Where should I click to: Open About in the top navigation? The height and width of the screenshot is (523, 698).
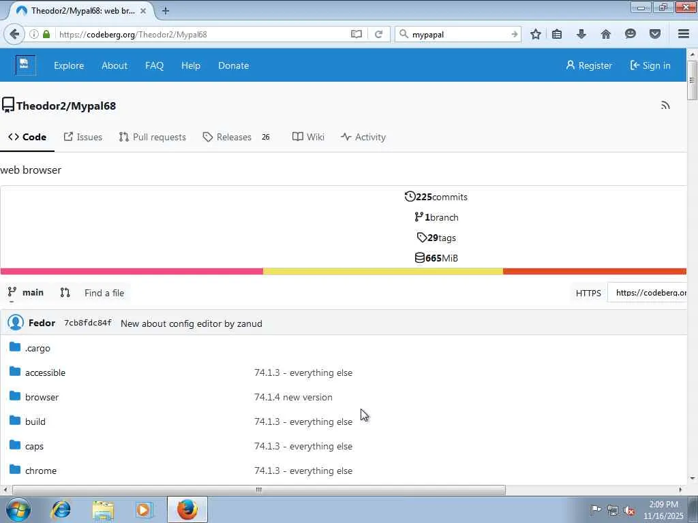115,65
